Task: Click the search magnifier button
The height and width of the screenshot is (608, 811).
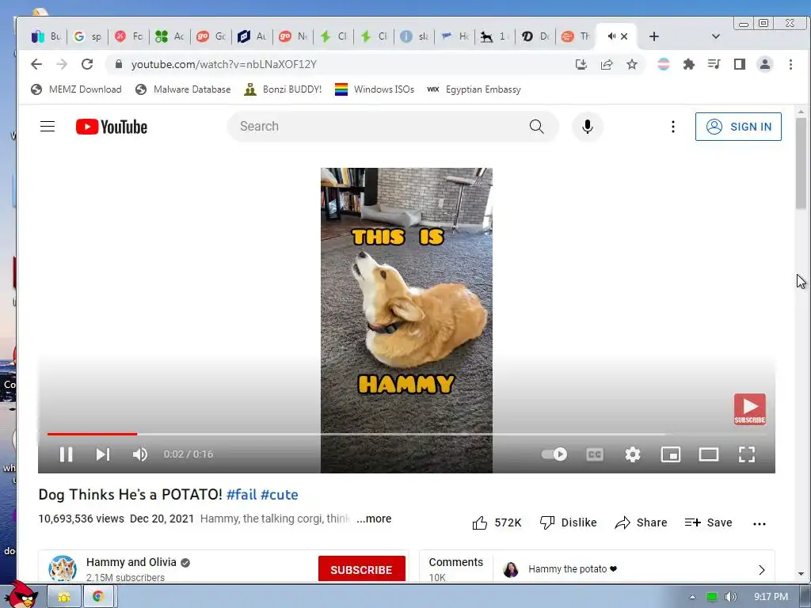Action: tap(536, 126)
